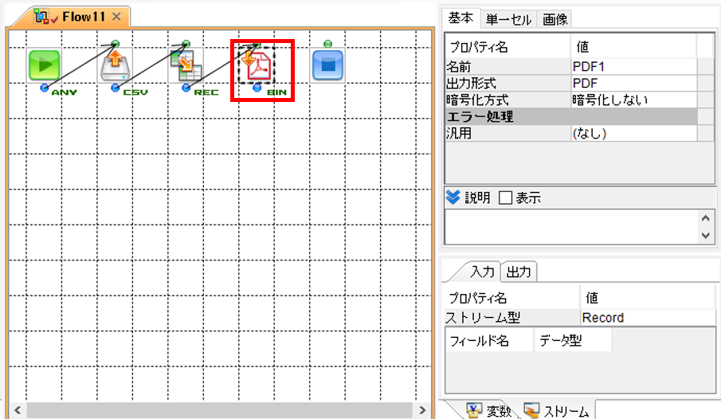The height and width of the screenshot is (419, 721).
Task: Click the ANY output connector dot
Action: pyautogui.click(x=44, y=88)
